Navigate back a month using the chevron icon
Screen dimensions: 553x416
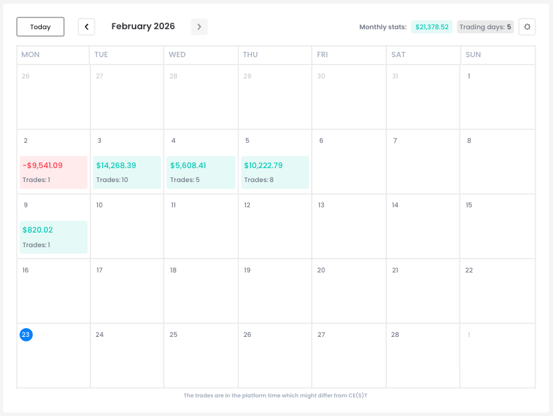coord(86,27)
